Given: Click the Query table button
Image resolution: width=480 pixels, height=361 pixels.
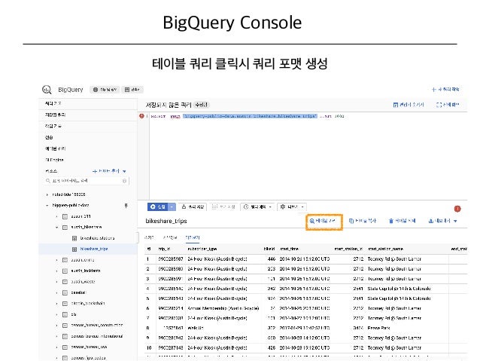Looking at the screenshot, I should [x=324, y=221].
